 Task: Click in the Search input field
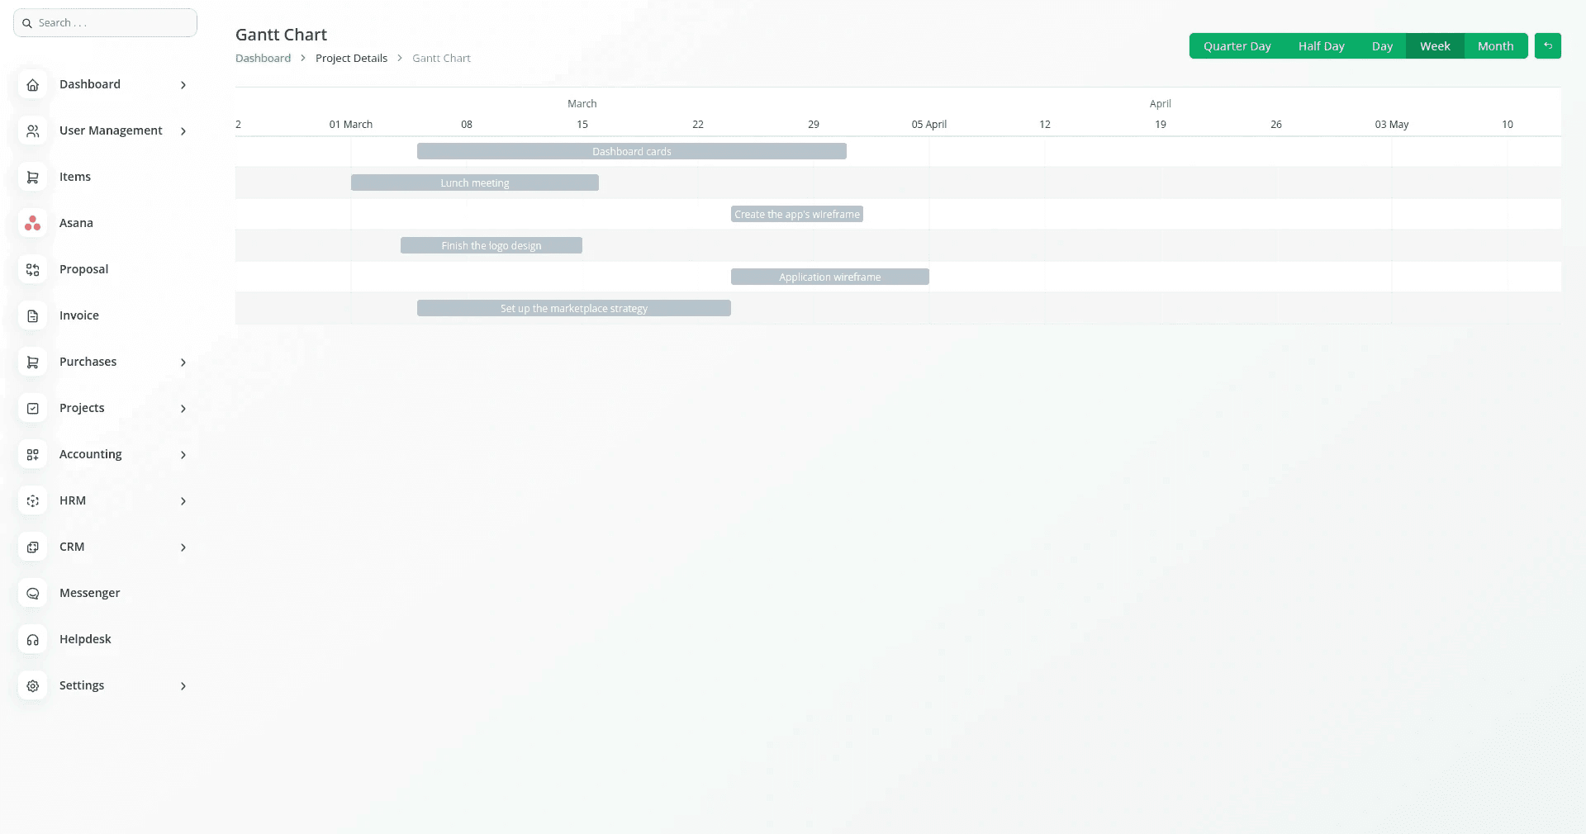click(105, 23)
